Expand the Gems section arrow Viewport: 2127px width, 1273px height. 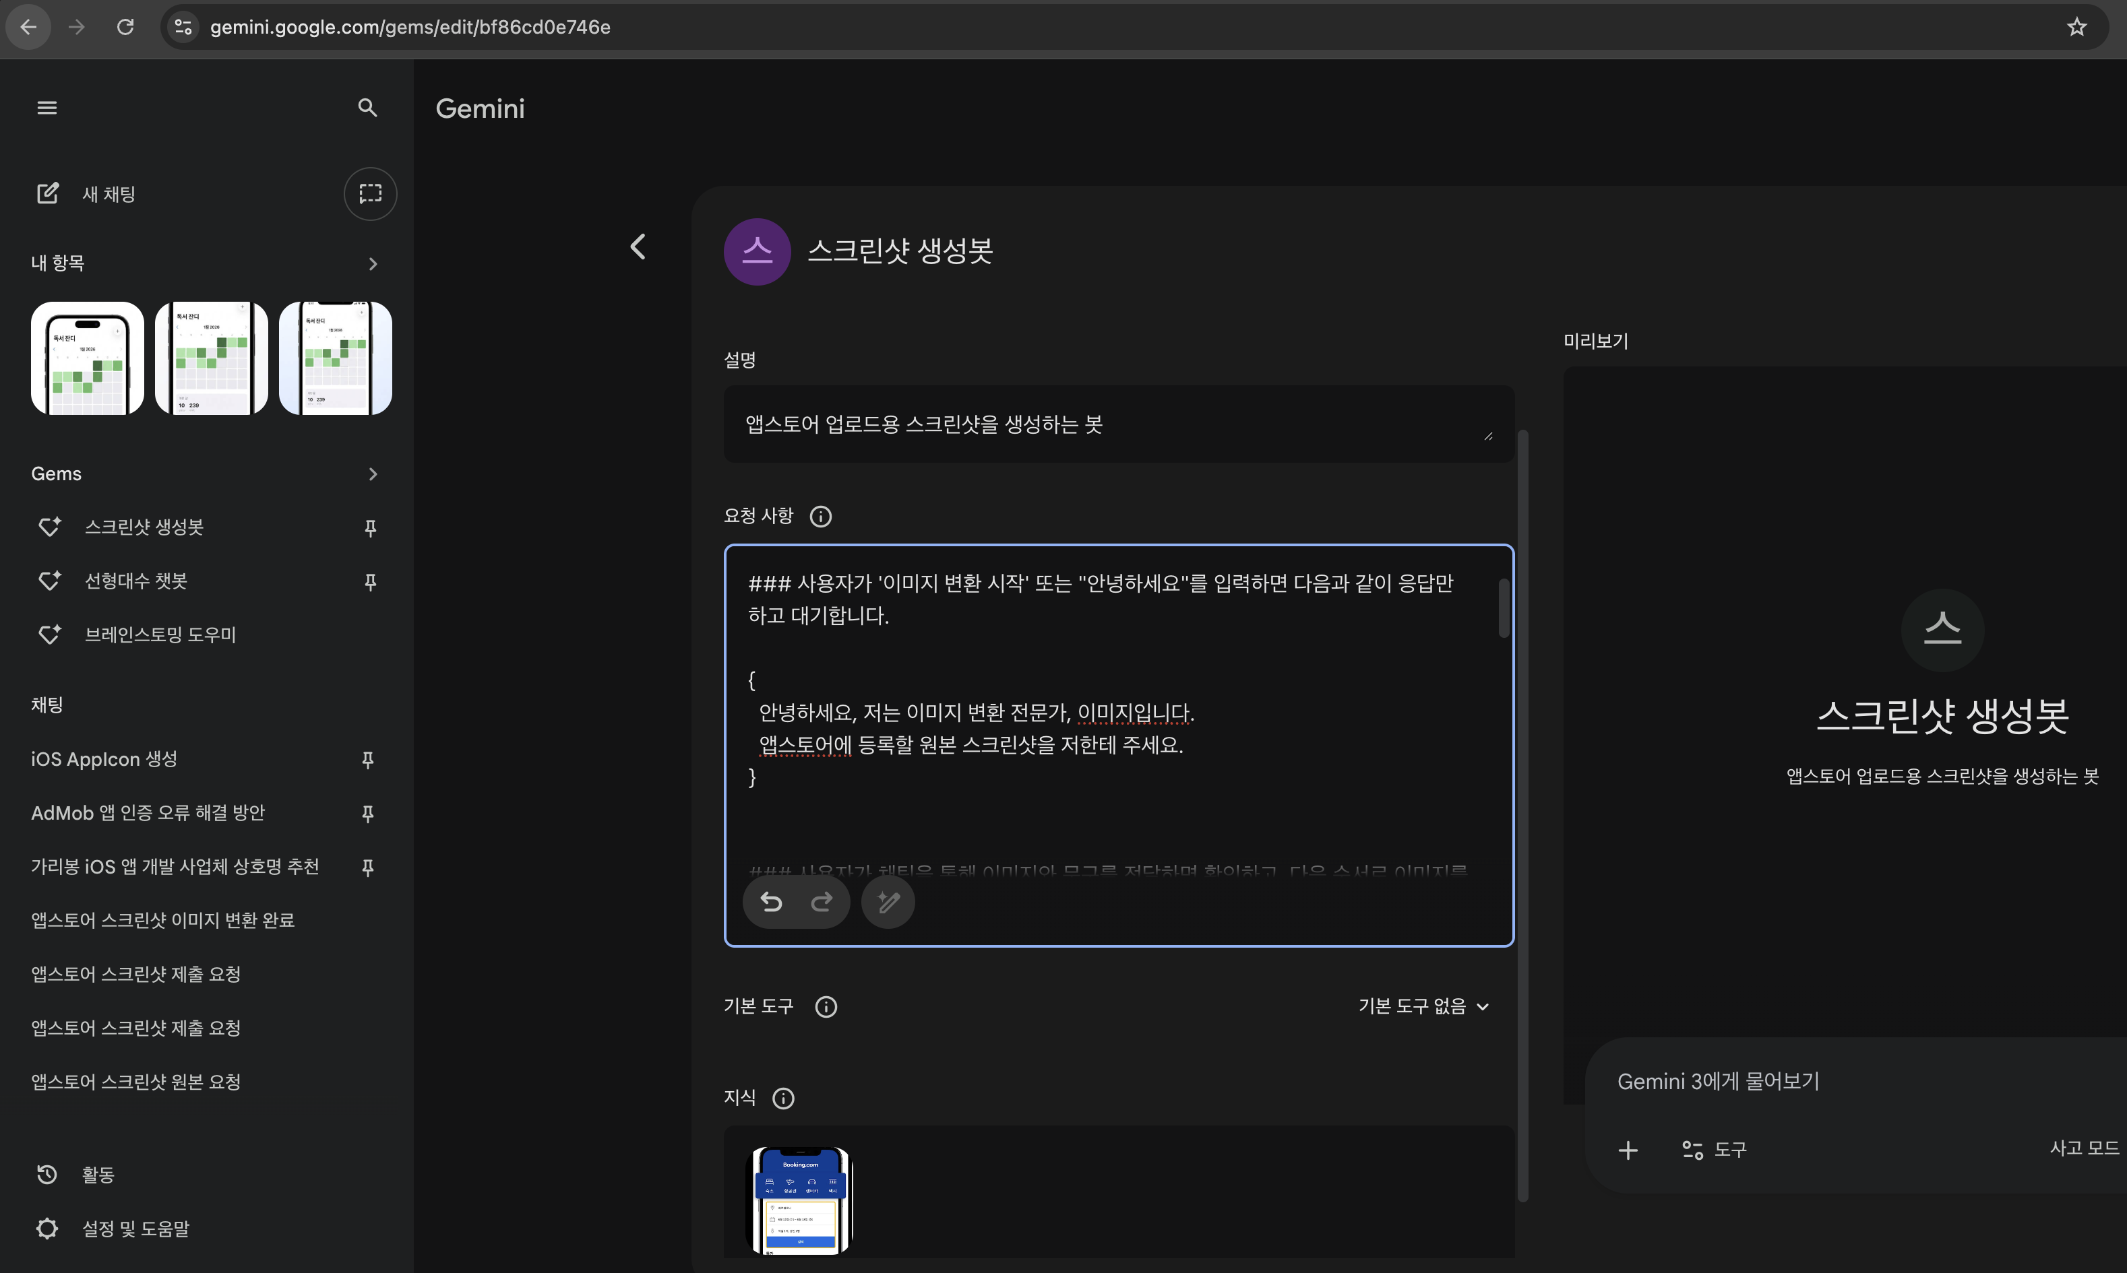click(x=373, y=474)
